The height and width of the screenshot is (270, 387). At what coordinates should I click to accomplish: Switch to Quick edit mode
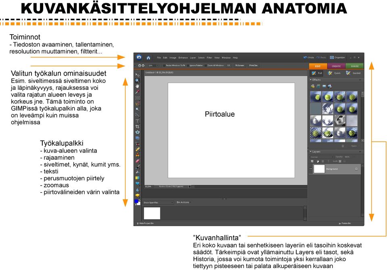[x=334, y=73]
